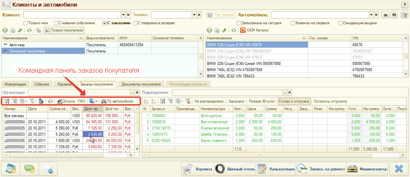Edit the selected client with pencil icon
This screenshot has height=177, width=410.
[x=20, y=30]
